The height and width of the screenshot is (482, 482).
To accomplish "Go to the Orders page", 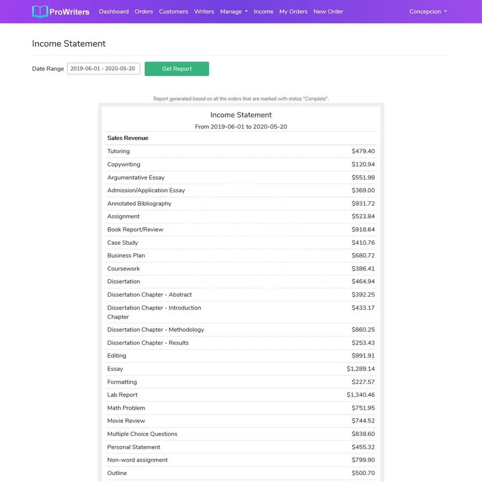I will click(x=144, y=11).
